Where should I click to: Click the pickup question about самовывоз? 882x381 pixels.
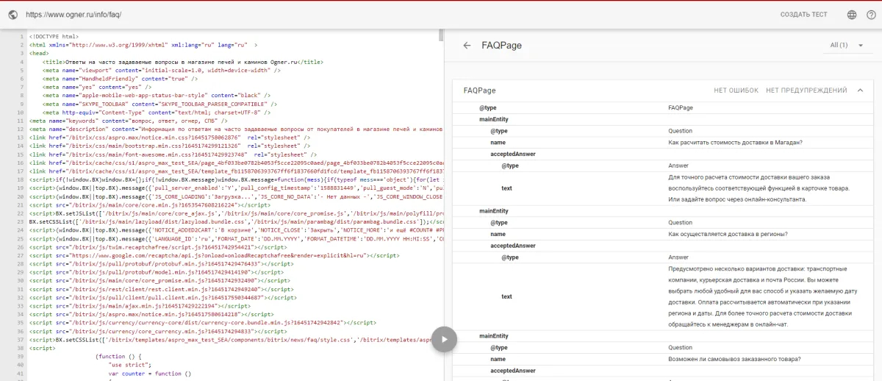[x=734, y=359]
